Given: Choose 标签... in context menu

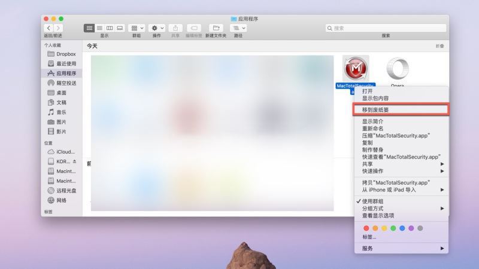Looking at the screenshot, I should (401, 237).
